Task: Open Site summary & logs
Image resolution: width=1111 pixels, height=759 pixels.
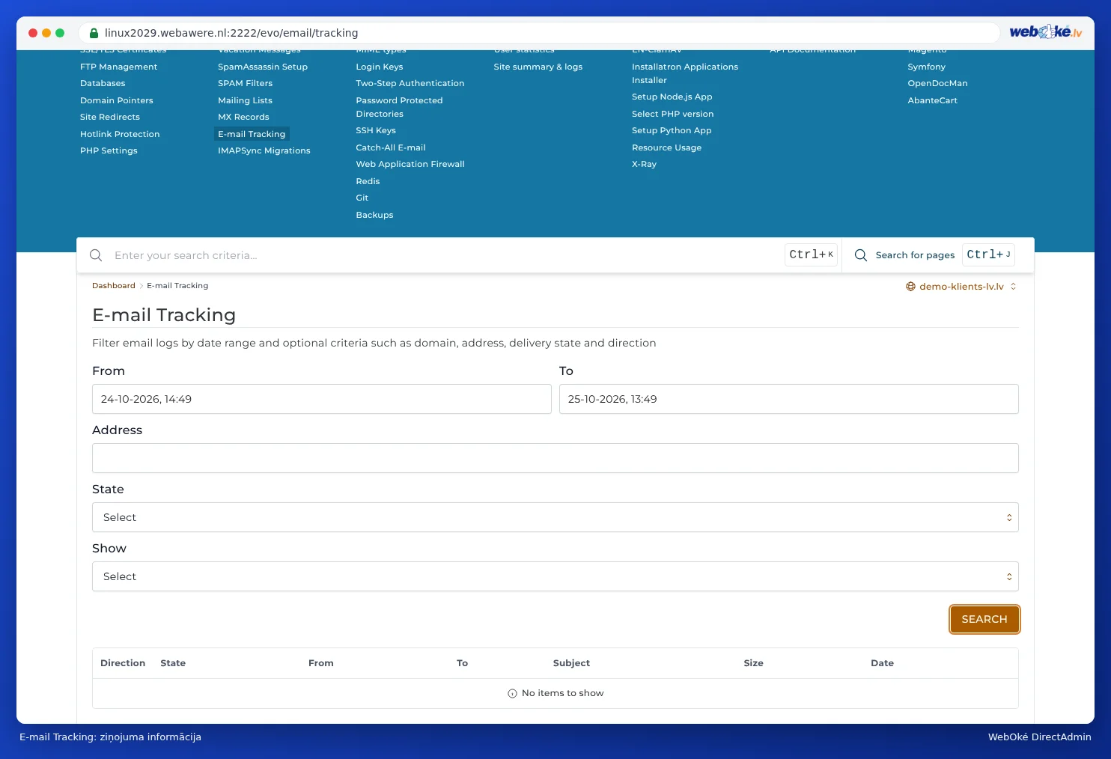Action: (x=538, y=67)
